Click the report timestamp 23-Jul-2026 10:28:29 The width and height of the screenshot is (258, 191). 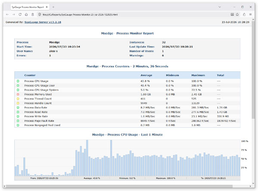click(236, 22)
